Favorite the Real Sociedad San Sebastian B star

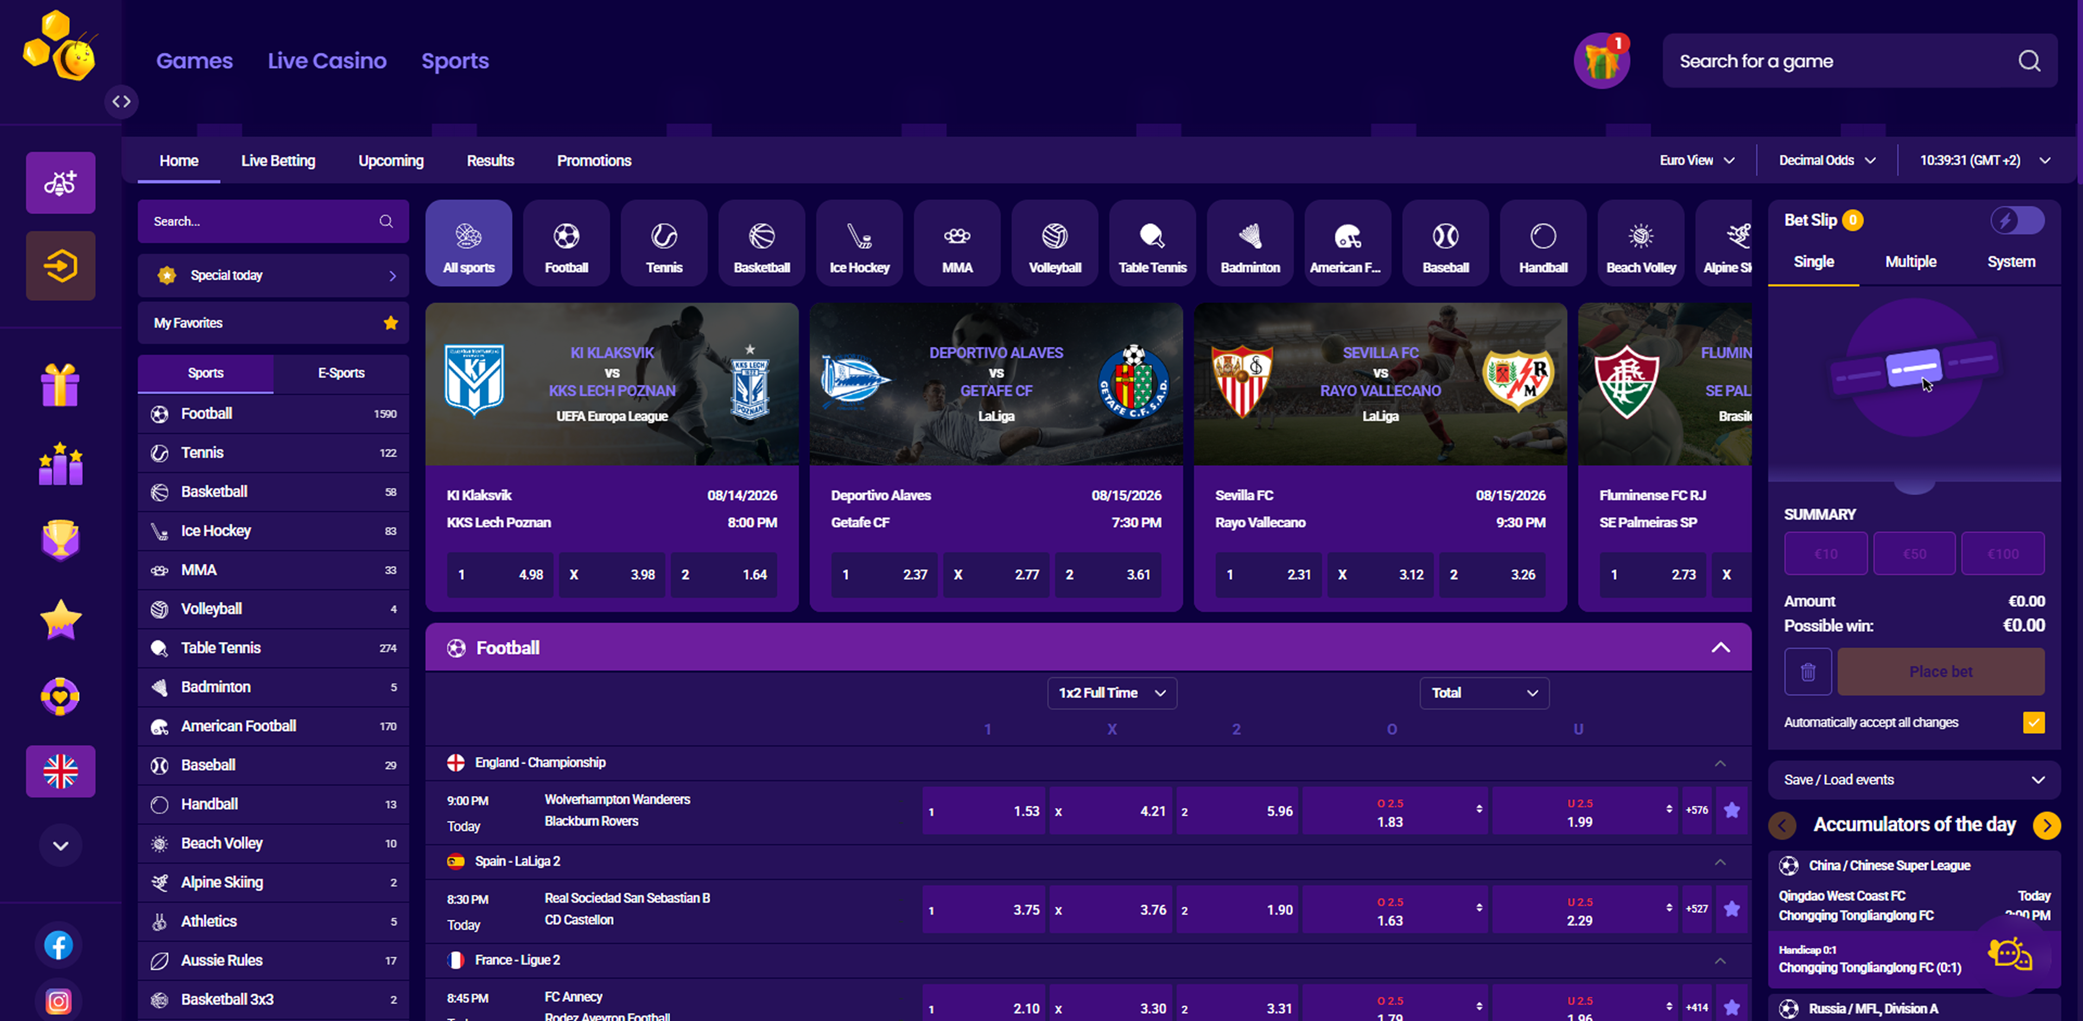click(x=1732, y=909)
